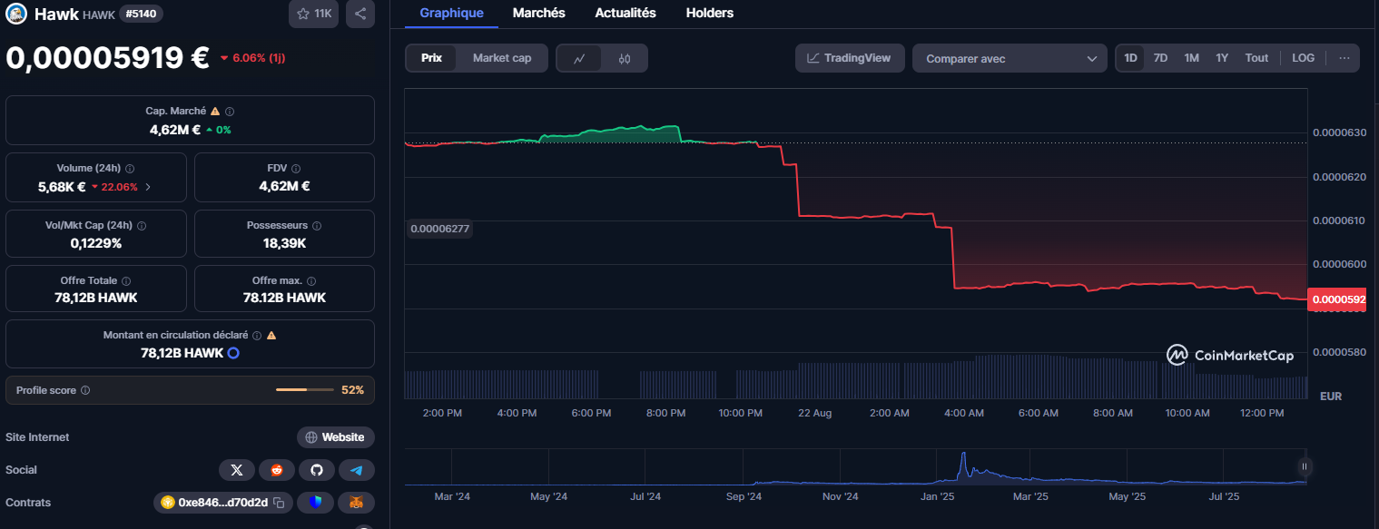Select the candlestick chart type
This screenshot has height=529, width=1379.
tap(625, 58)
